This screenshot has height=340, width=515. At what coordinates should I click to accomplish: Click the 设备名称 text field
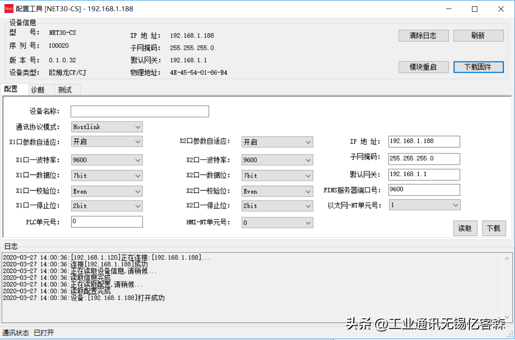point(140,111)
